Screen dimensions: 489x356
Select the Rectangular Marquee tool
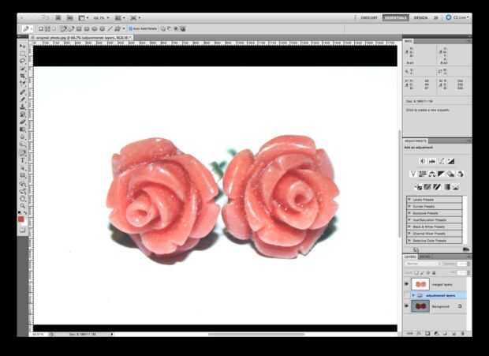pos(23,54)
